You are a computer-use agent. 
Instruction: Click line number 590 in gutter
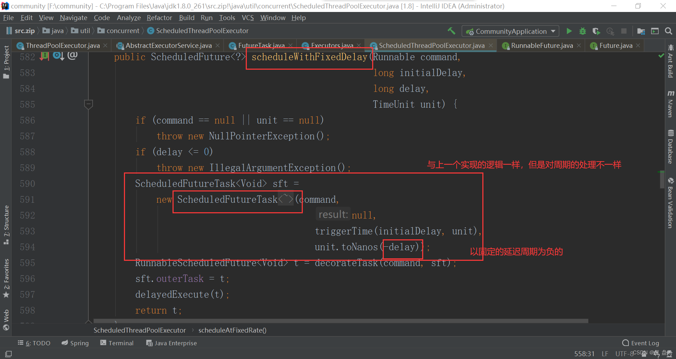click(27, 183)
